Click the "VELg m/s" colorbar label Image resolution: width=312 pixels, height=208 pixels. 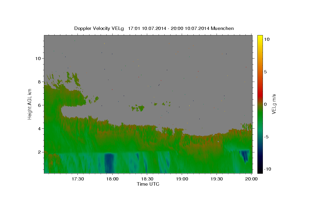(x=274, y=104)
